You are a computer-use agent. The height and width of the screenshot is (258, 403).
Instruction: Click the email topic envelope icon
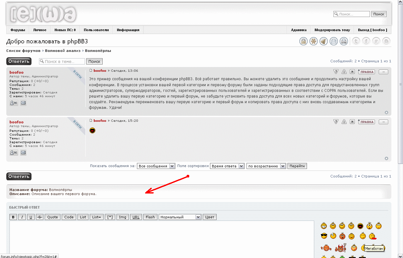pyautogui.click(x=334, y=41)
